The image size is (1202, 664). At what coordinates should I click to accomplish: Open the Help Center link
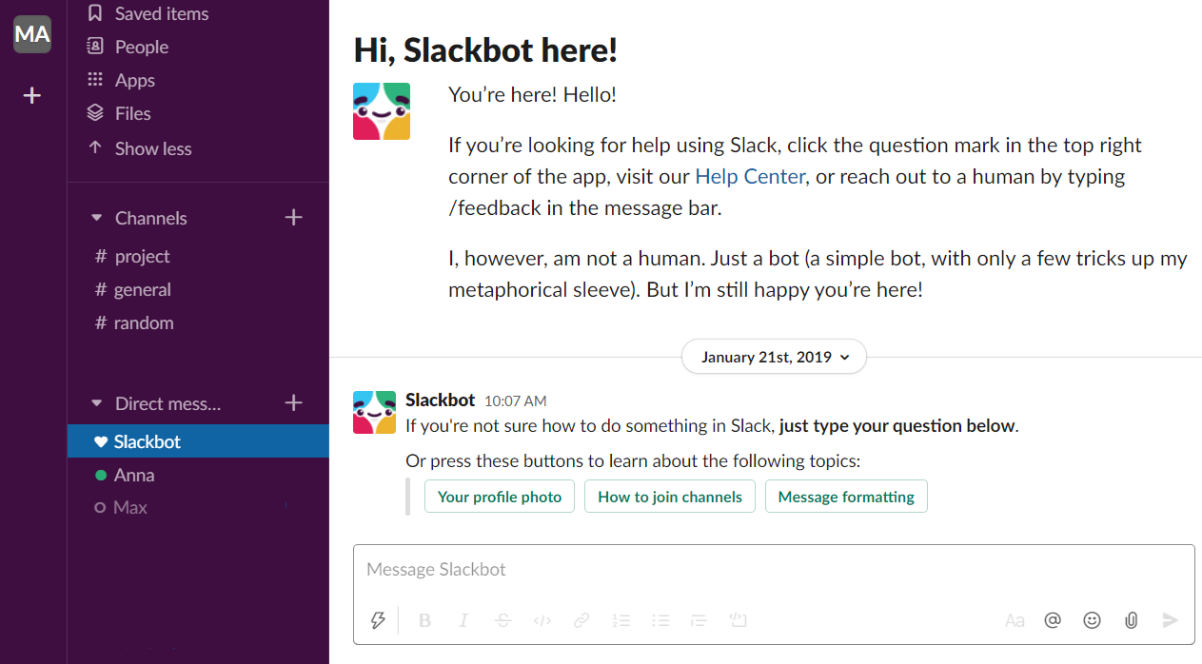750,176
